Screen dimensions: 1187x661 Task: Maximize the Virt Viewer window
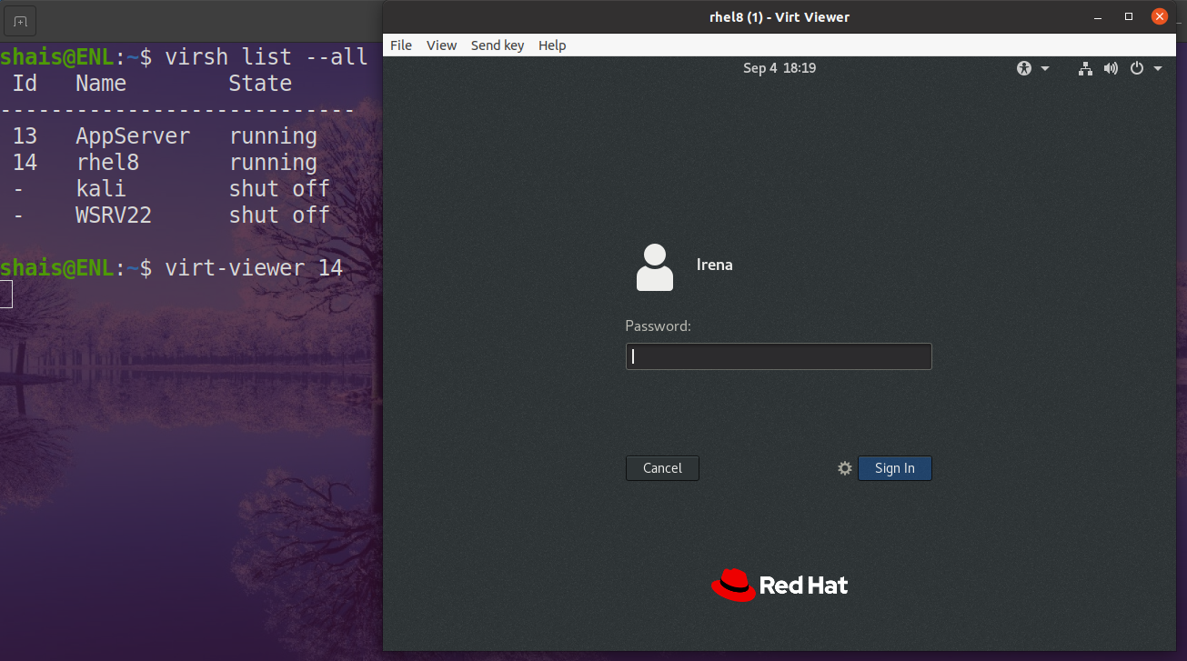point(1129,16)
